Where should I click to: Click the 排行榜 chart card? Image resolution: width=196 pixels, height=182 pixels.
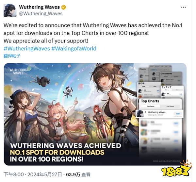click(149, 90)
